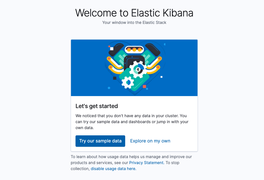Open the Explore on my own link
Viewport: 264px width, 180px height.
click(150, 141)
